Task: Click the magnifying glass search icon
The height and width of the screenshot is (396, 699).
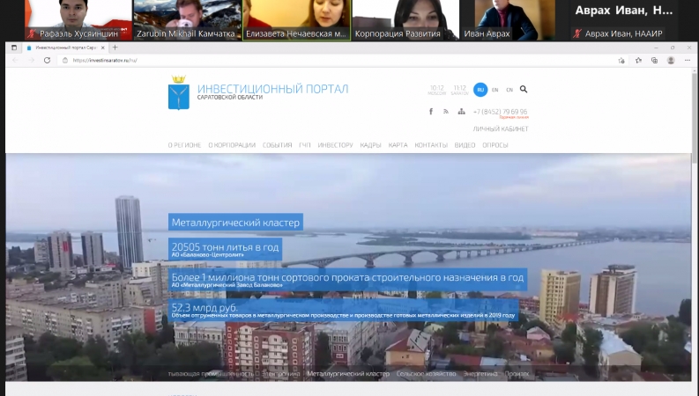Action: pos(524,89)
